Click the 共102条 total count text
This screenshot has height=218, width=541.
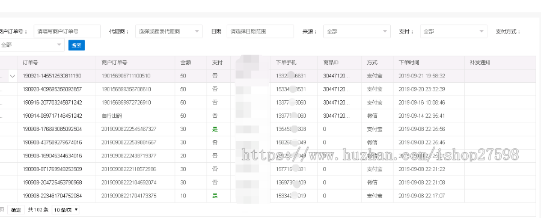[38, 210]
